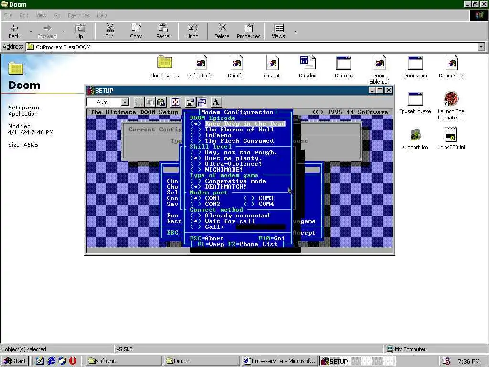Open Properties icon in SETUP toolbar

pos(190,102)
